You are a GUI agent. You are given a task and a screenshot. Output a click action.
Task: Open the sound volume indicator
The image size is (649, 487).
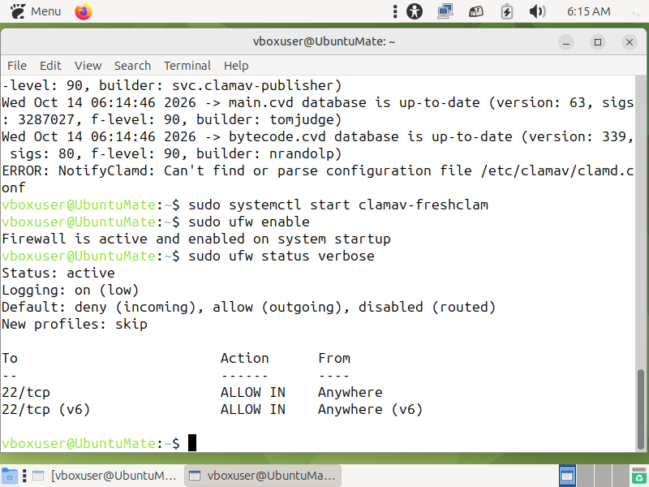click(537, 11)
